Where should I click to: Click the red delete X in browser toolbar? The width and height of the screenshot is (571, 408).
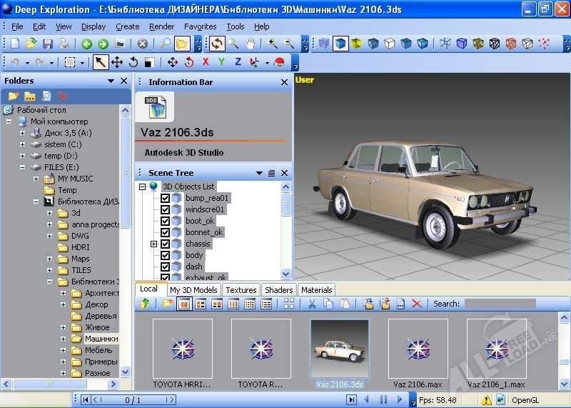pyautogui.click(x=417, y=304)
